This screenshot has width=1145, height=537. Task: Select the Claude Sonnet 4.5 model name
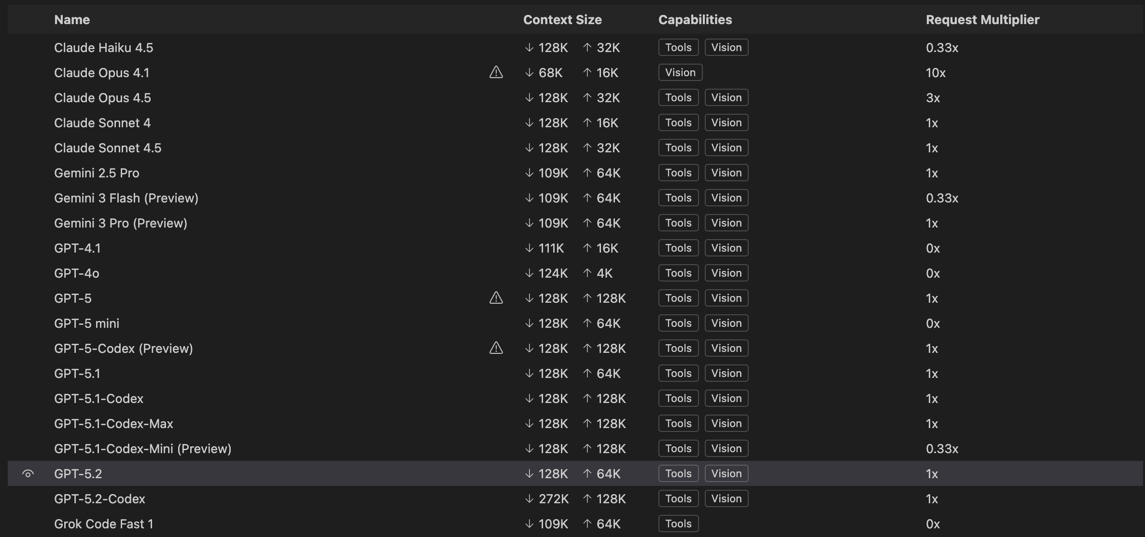[x=108, y=148]
